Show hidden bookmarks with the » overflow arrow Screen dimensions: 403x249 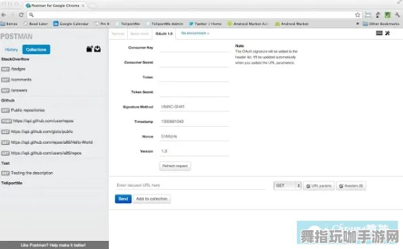point(358,24)
